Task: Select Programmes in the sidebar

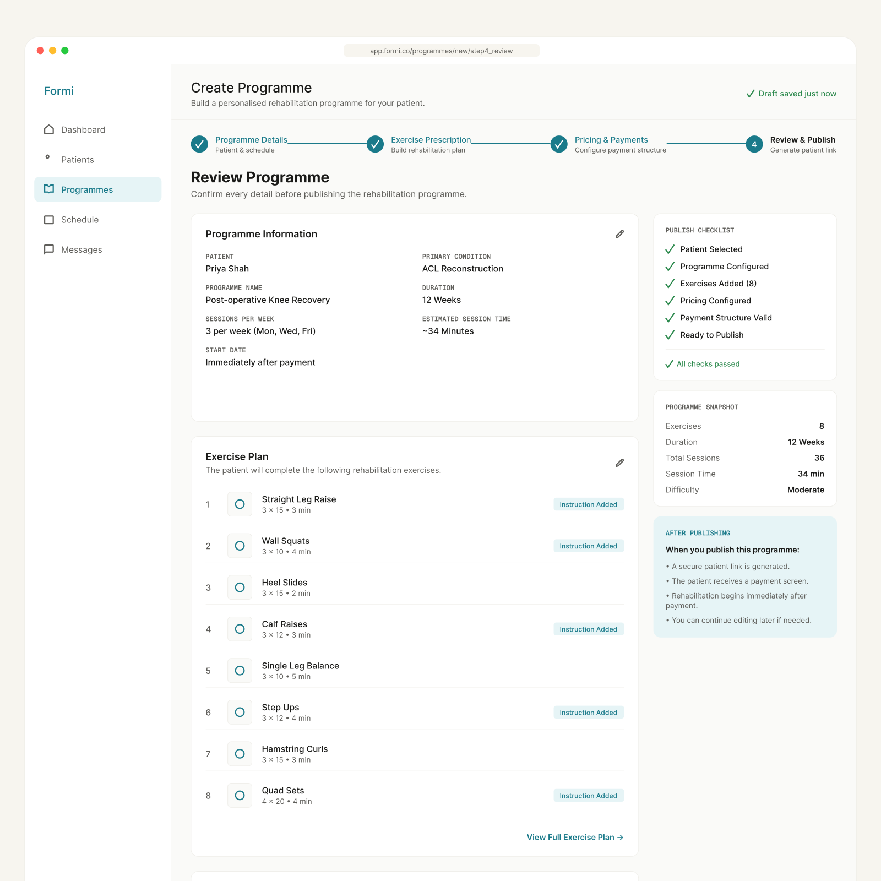Action: click(97, 189)
